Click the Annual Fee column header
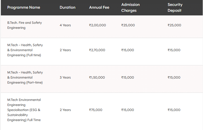The width and height of the screenshot is (203, 130). pyautogui.click(x=99, y=8)
